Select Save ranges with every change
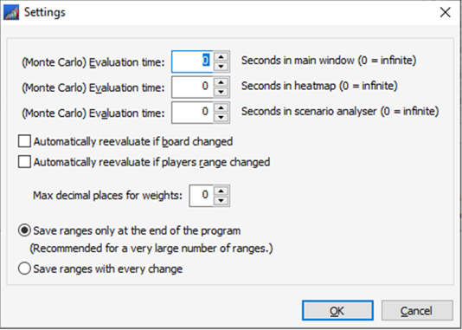 coord(24,269)
